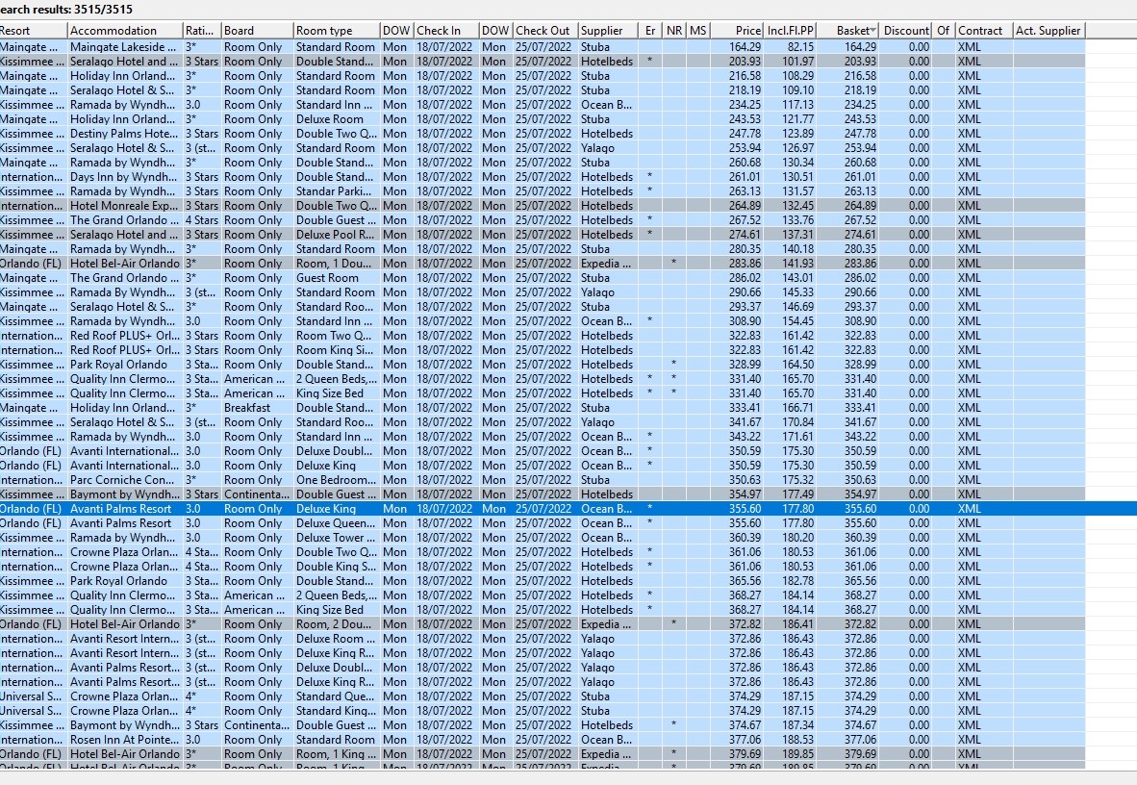Click the One Bedroom... room type cell
This screenshot has width=1137, height=785.
pos(336,479)
